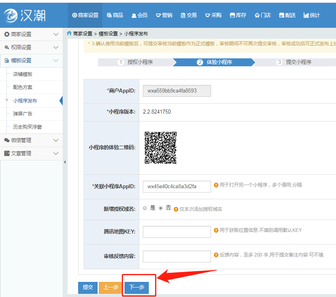Expand the 微信管理 sidebar chevron
This screenshot has width=336, height=297.
click(x=56, y=140)
